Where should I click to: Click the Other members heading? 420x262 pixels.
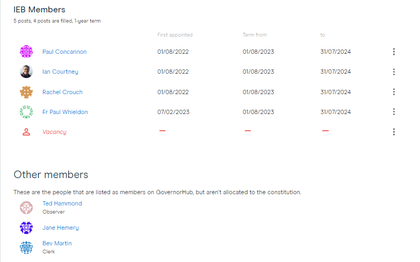[51, 174]
